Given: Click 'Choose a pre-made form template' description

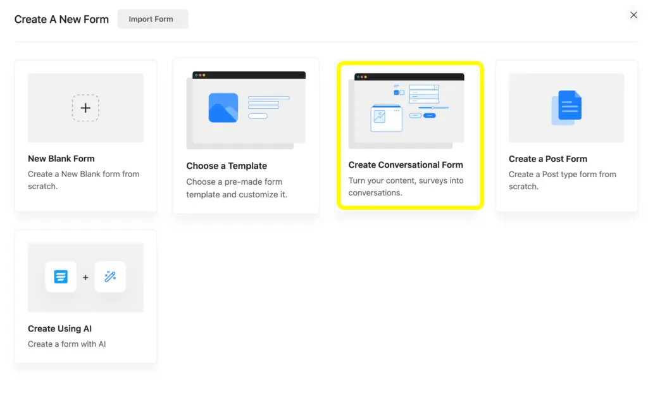Looking at the screenshot, I should pyautogui.click(x=237, y=188).
